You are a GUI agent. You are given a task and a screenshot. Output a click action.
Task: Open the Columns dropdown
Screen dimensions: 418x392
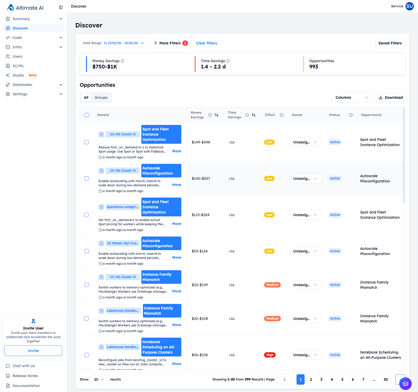point(353,97)
